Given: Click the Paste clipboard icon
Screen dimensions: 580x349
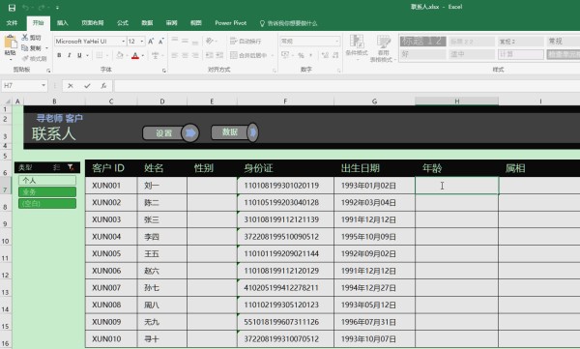Looking at the screenshot, I should point(11,43).
